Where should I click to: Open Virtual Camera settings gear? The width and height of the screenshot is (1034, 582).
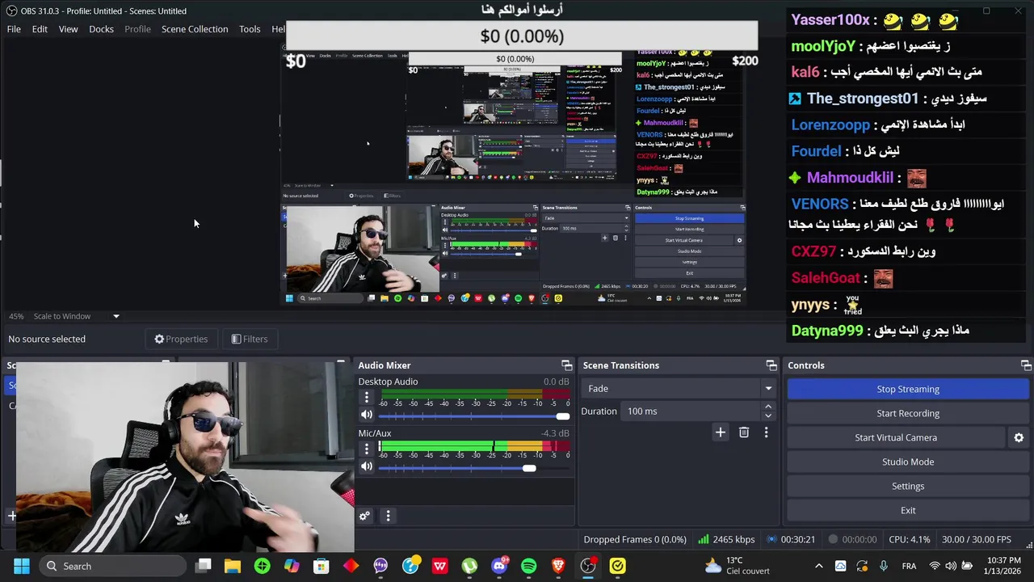tap(1019, 437)
